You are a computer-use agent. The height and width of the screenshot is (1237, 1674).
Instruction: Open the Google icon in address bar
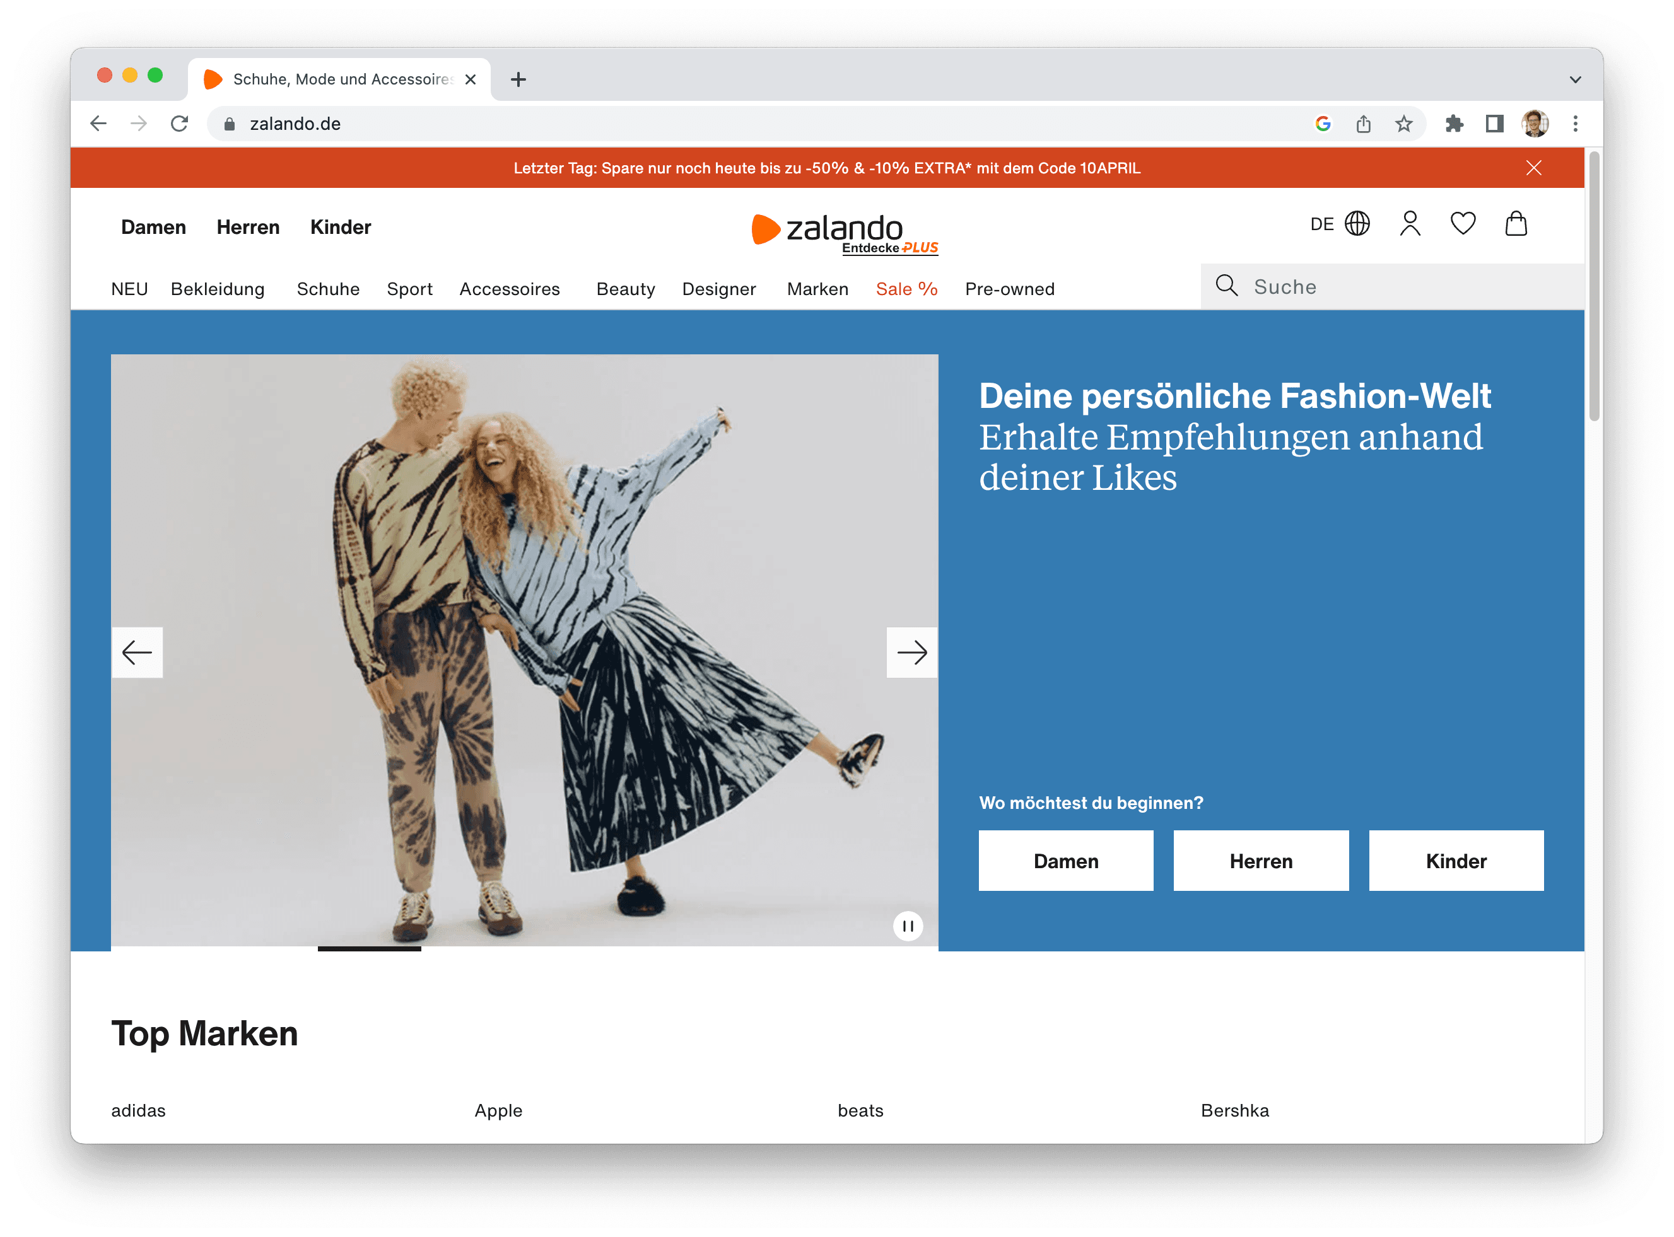point(1323,124)
